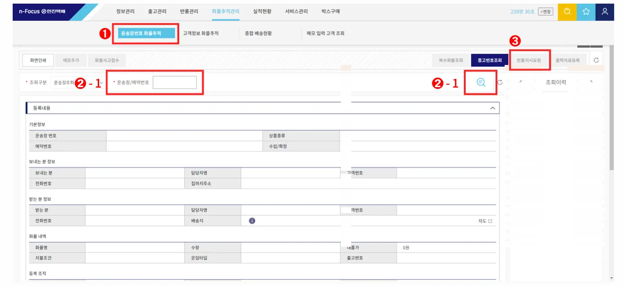
Task: Collapse the 등록내용 section chevron
Action: 492,108
